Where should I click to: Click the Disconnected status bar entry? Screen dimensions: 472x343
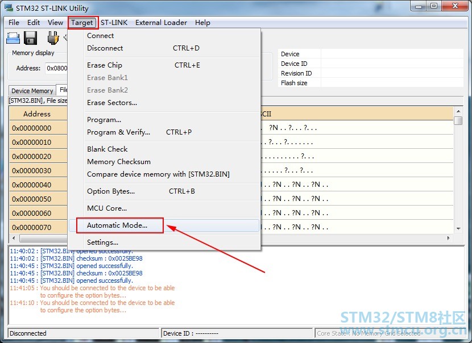point(83,333)
